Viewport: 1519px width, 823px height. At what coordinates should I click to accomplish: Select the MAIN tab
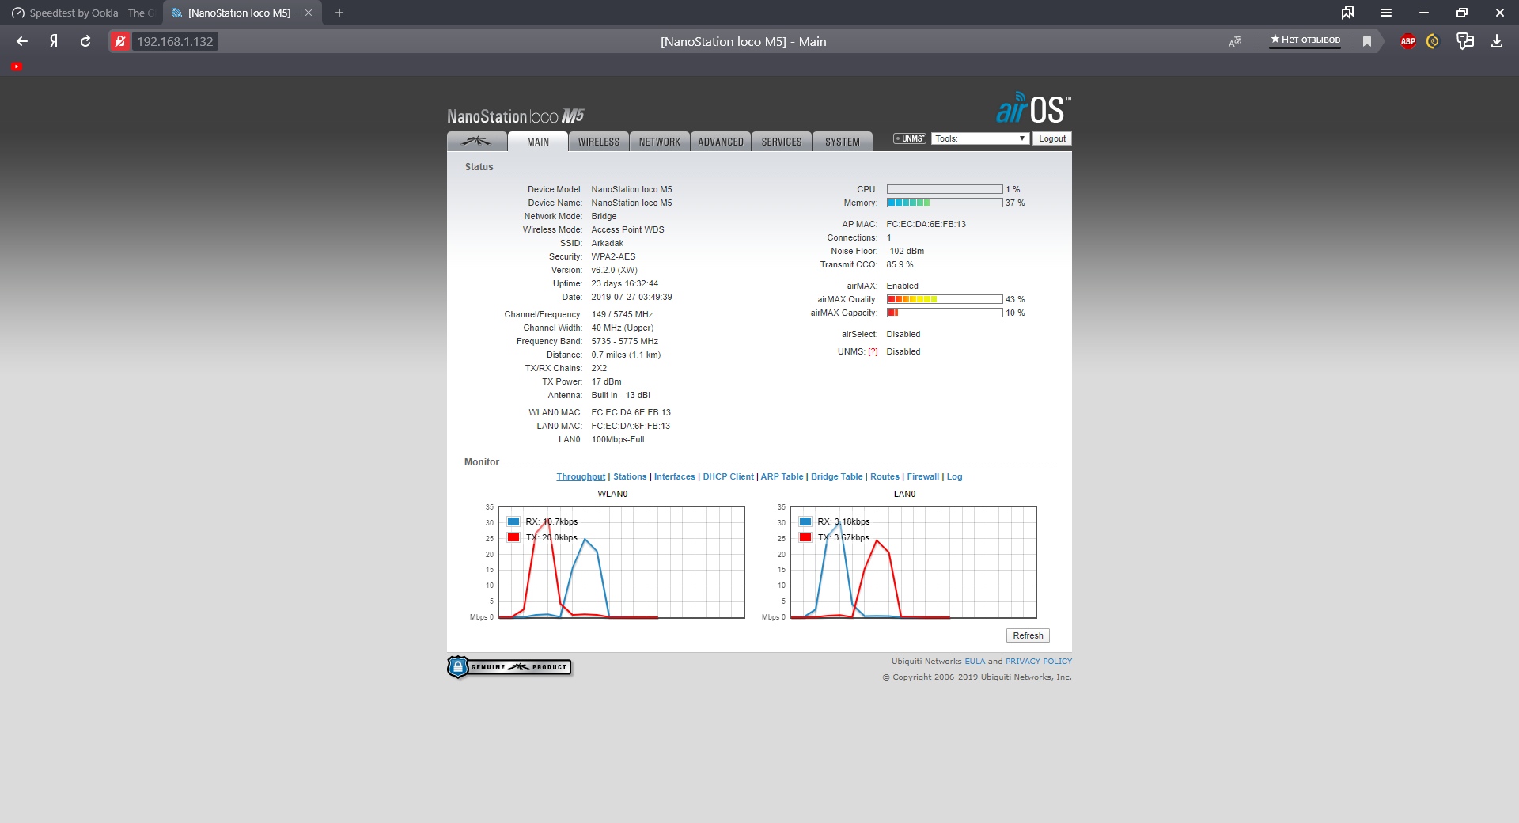click(x=538, y=142)
